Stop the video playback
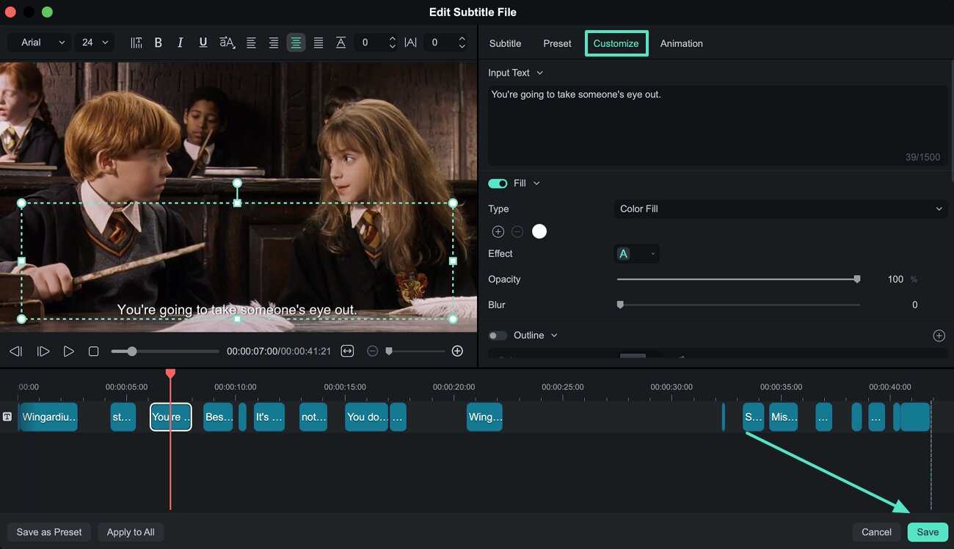This screenshot has width=954, height=549. coord(93,352)
